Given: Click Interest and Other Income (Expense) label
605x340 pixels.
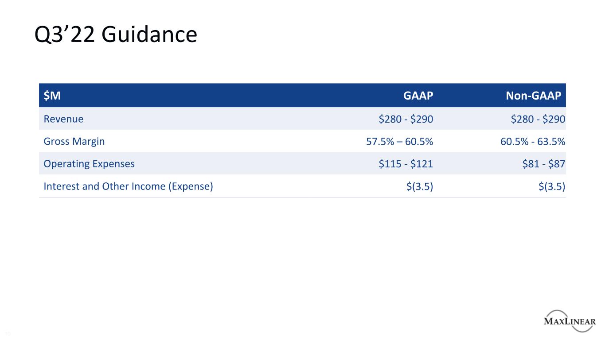Looking at the screenshot, I should [x=128, y=186].
